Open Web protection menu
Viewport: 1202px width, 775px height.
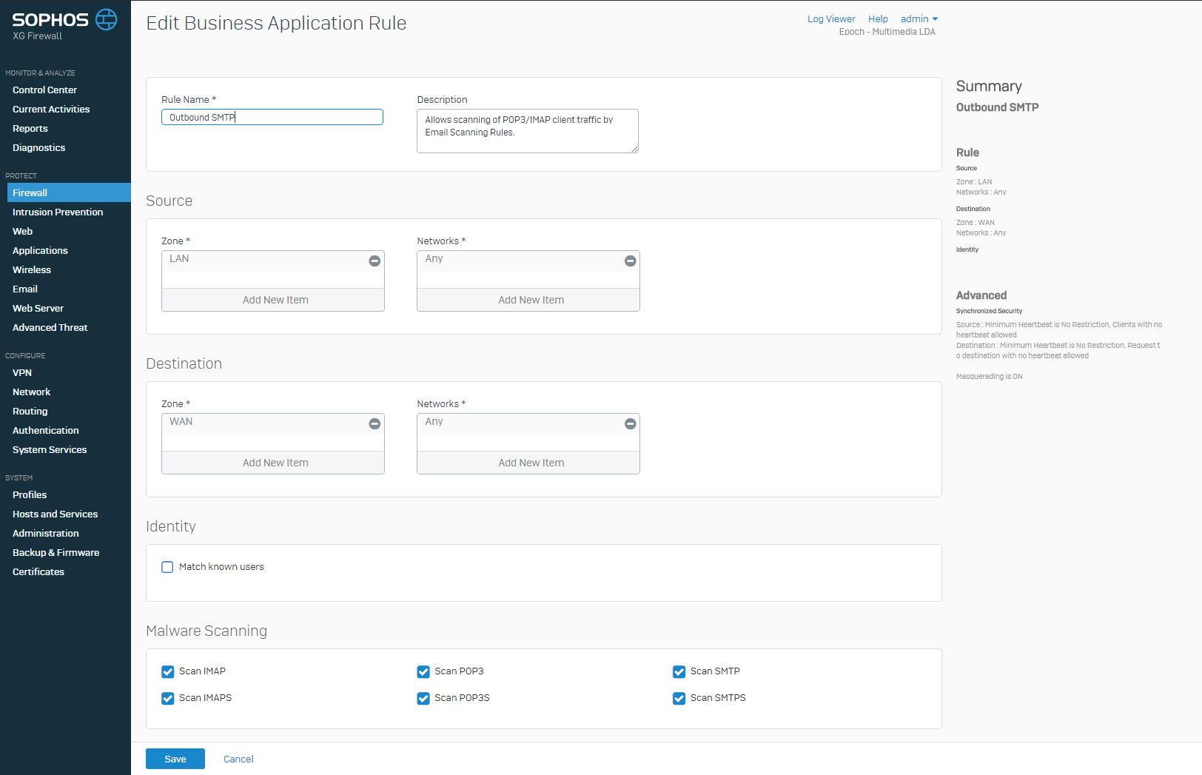tap(22, 231)
